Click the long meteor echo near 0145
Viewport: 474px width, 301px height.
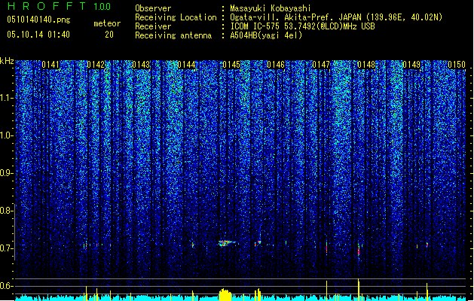(228, 243)
